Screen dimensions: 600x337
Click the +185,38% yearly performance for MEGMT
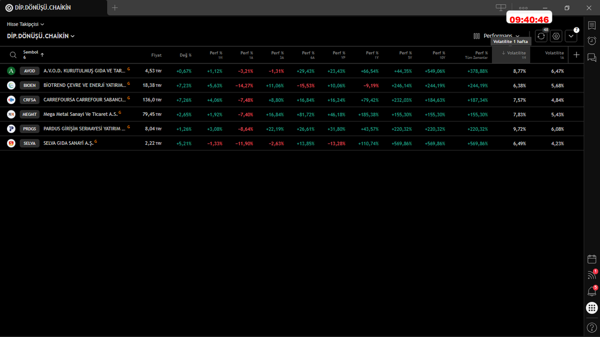pos(368,114)
